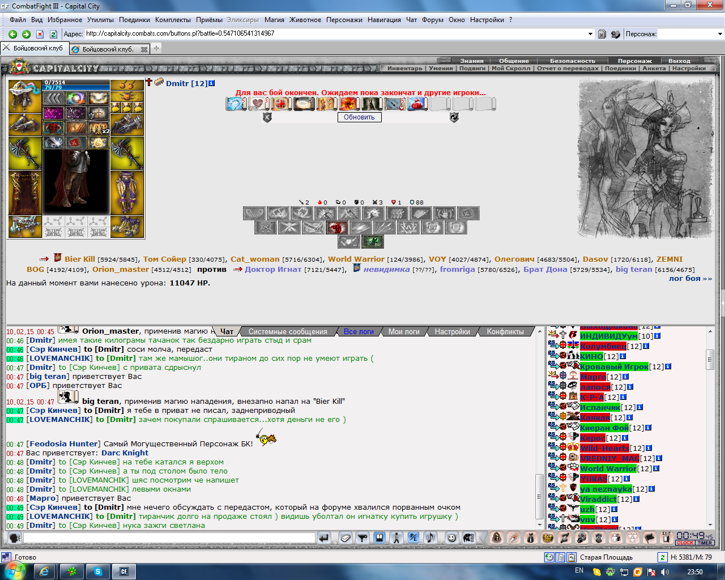Open the лог боя link
The height and width of the screenshot is (580, 725).
click(690, 278)
